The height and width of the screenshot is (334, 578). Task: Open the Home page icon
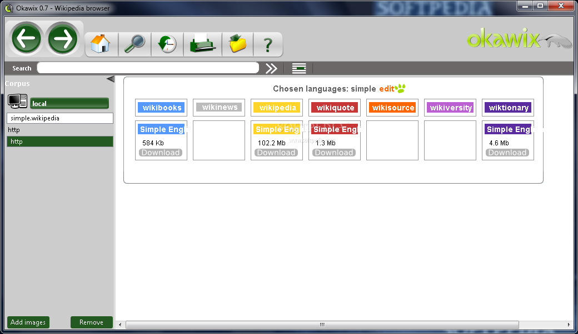(x=101, y=44)
